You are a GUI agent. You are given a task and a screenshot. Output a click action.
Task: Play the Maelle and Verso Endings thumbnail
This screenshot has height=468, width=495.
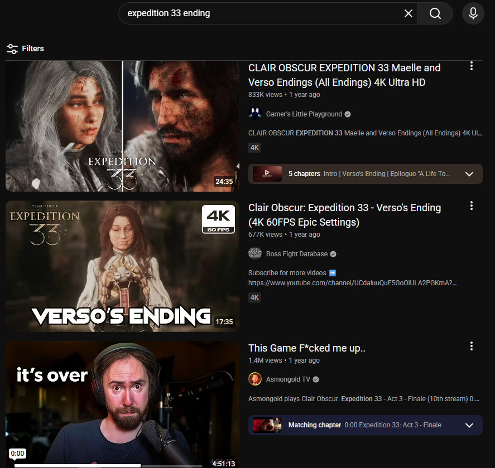pos(122,126)
